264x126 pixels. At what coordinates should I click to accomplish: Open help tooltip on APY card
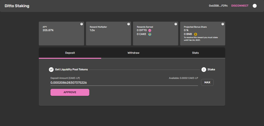82,24
